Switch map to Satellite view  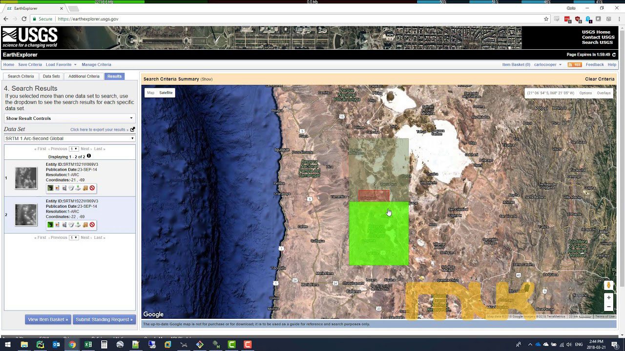166,93
